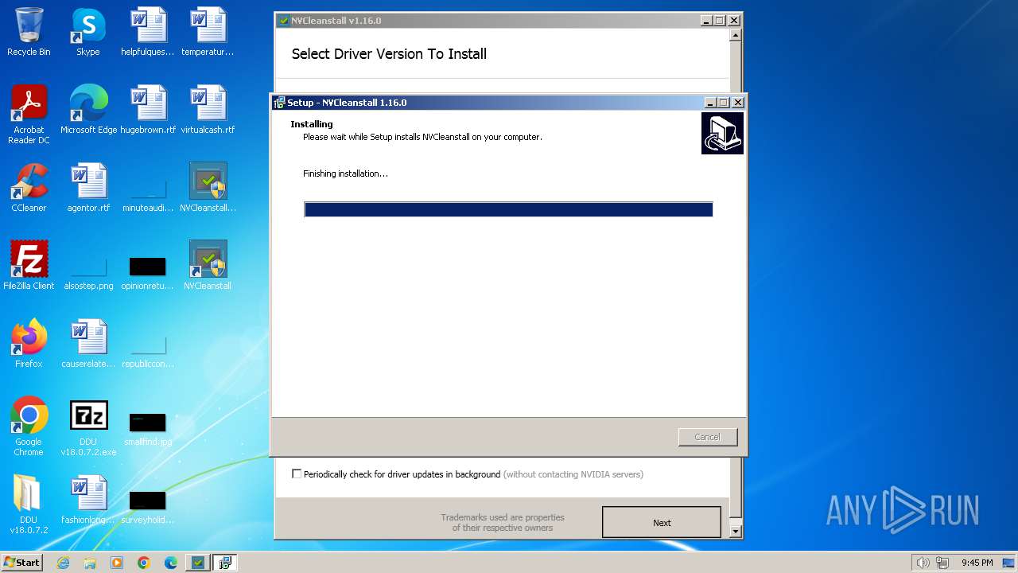Click the Setup dialog title bar icon
Viewport: 1018px width, 573px height.
(x=279, y=103)
